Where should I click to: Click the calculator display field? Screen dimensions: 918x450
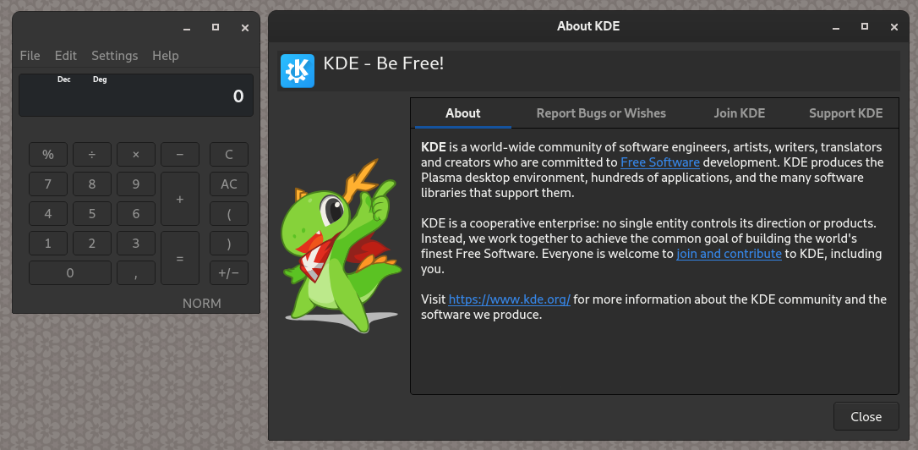coord(136,95)
